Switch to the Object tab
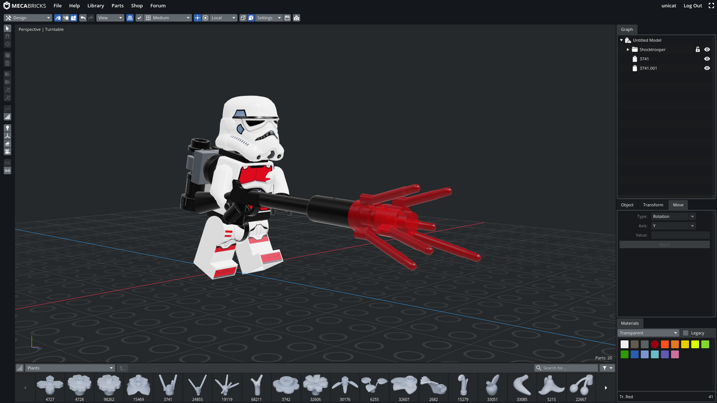 (x=627, y=205)
